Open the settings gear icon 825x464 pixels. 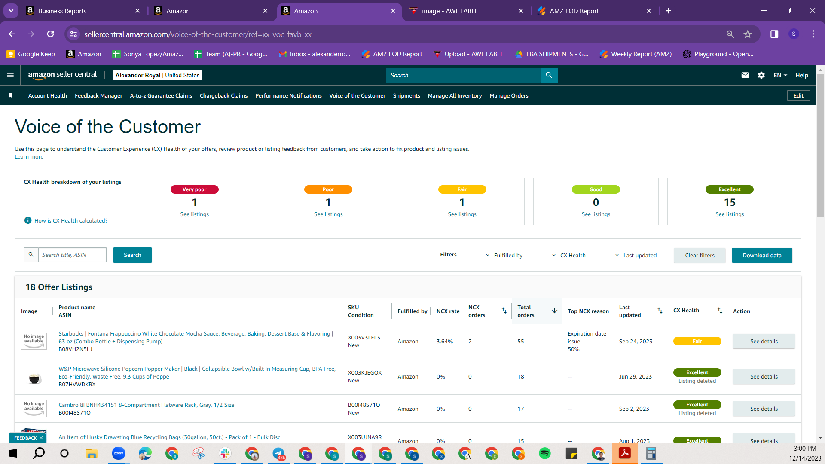tap(761, 75)
